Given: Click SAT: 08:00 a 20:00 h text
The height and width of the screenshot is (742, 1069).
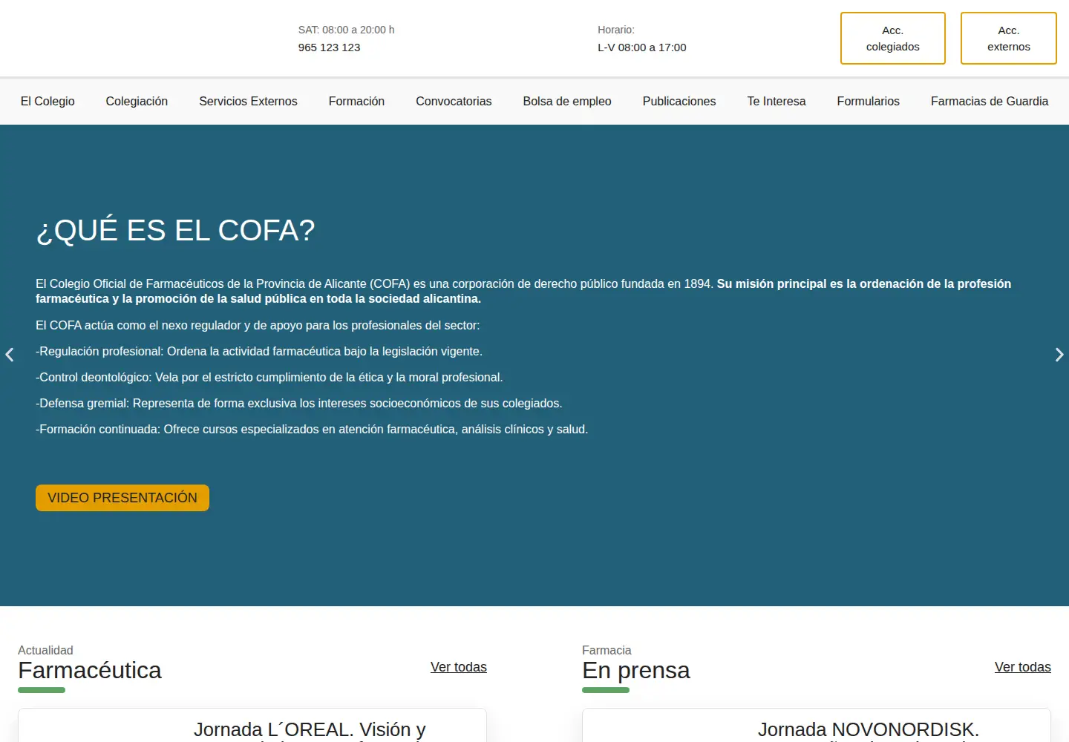Looking at the screenshot, I should 347,30.
